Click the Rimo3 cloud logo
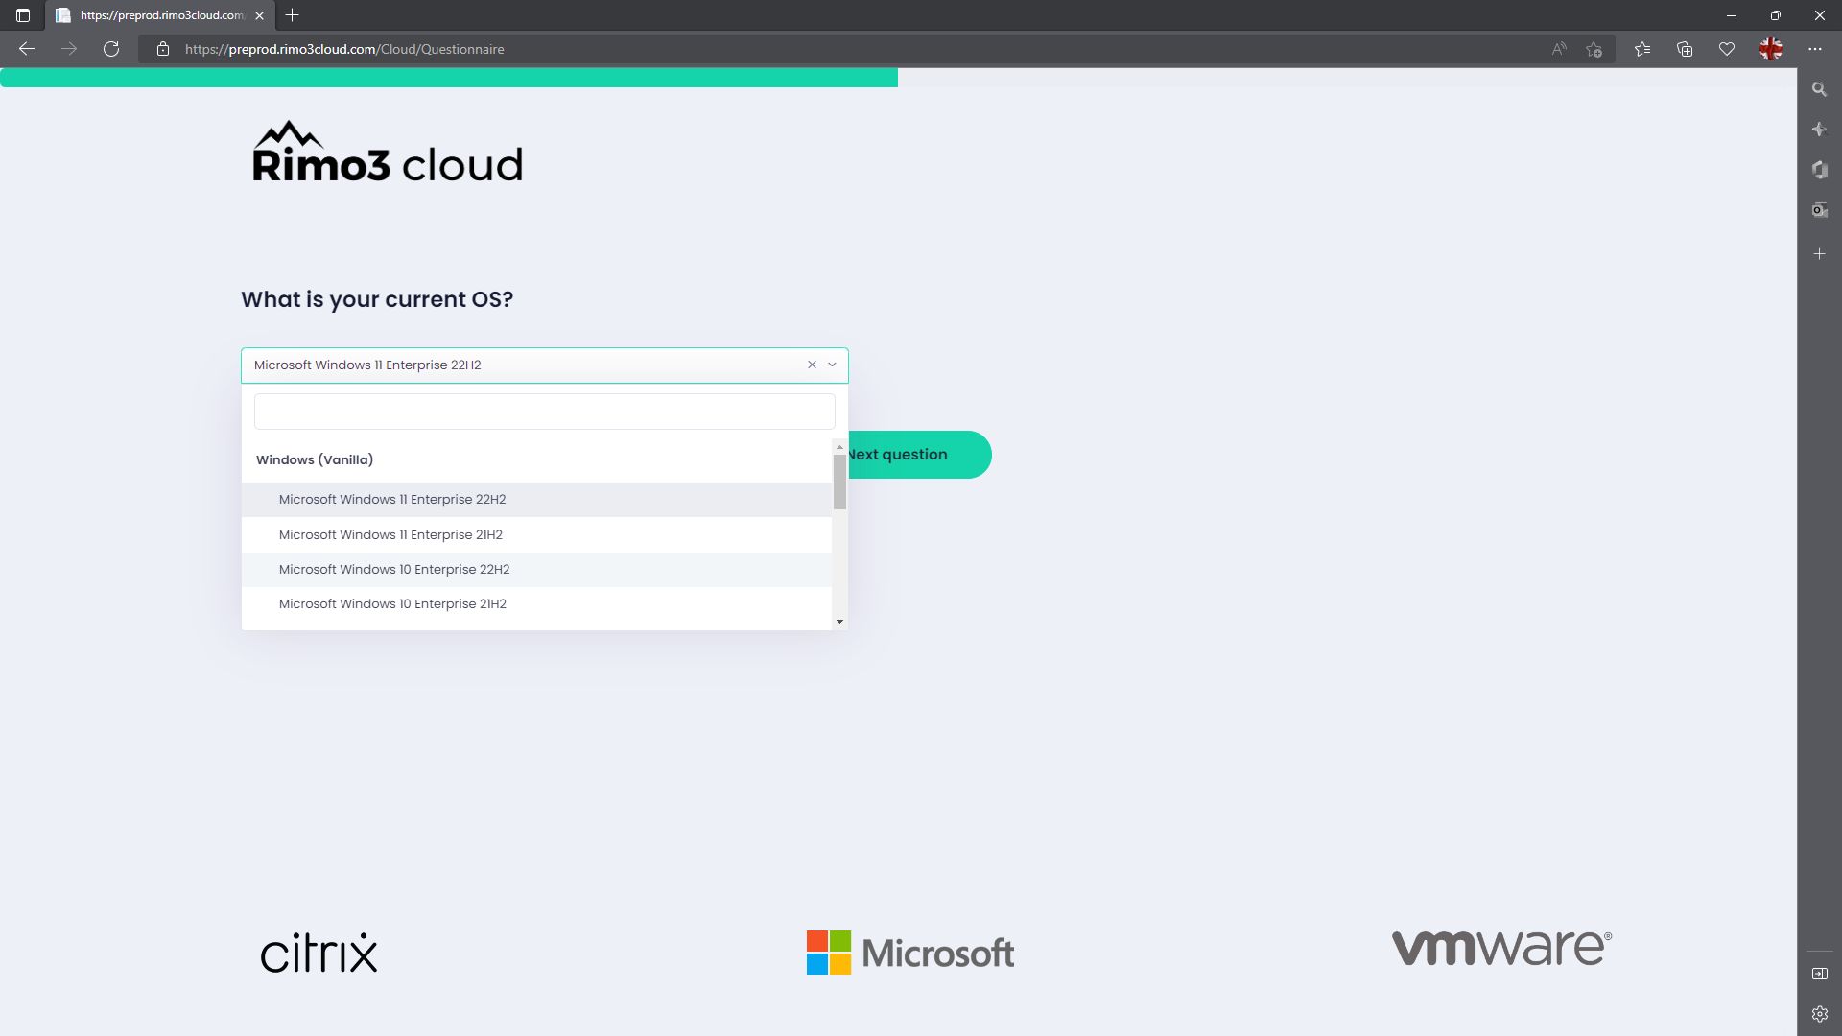1842x1036 pixels. tap(388, 153)
